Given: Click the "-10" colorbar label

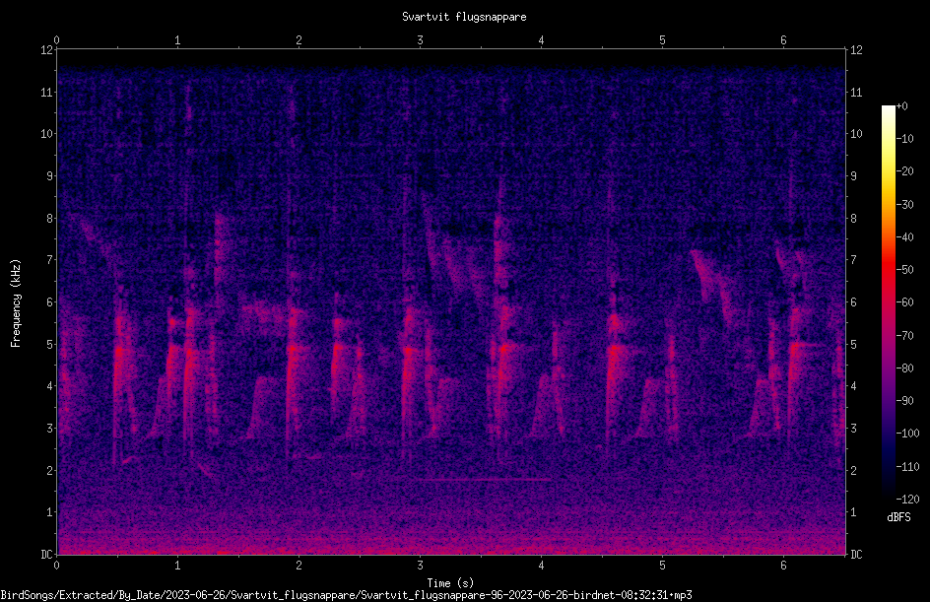Looking at the screenshot, I should 904,139.
